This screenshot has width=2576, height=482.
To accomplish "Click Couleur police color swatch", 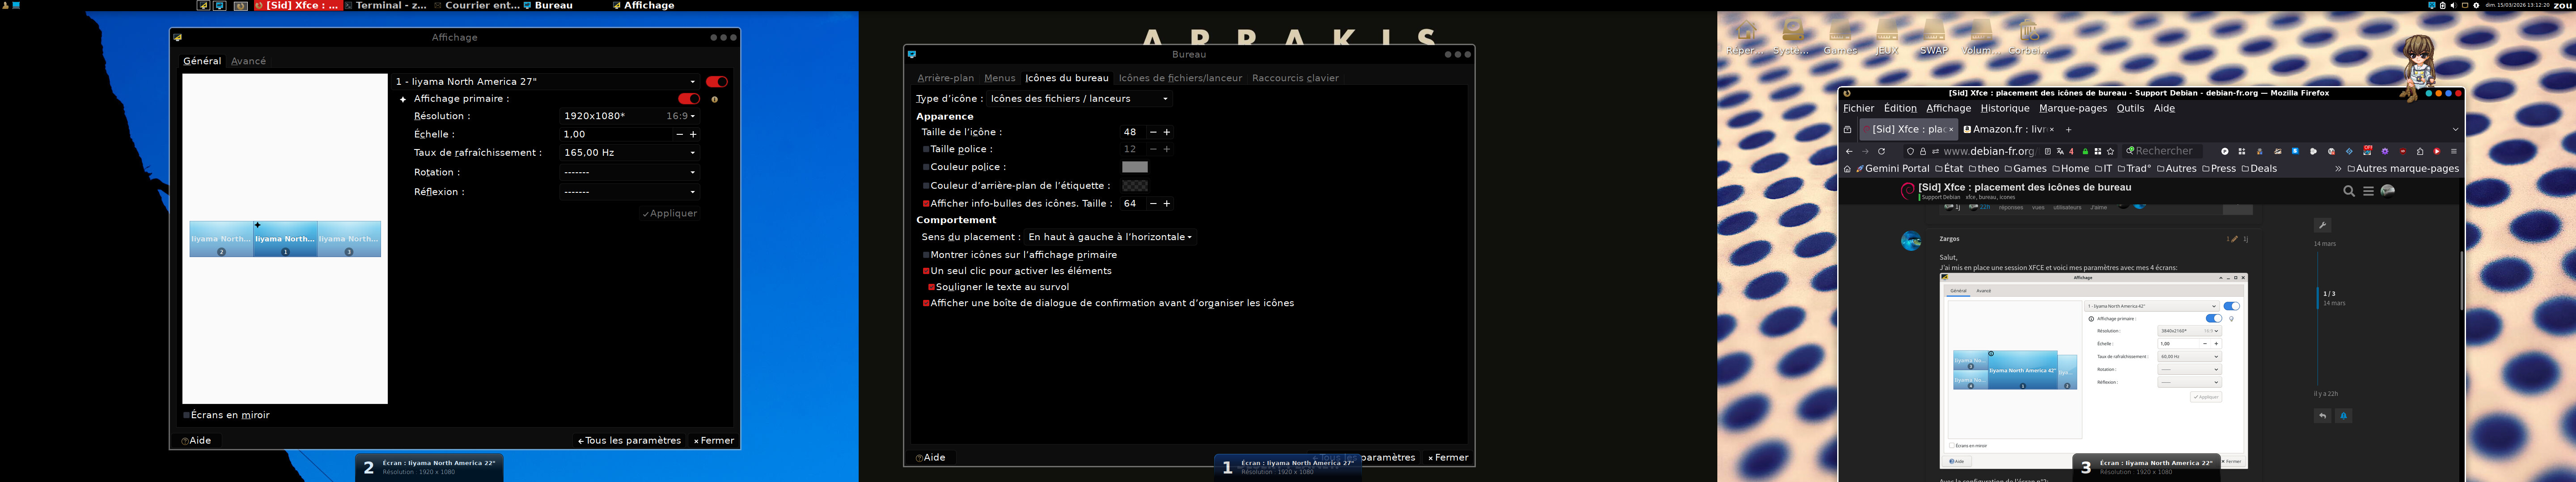I will (1134, 168).
